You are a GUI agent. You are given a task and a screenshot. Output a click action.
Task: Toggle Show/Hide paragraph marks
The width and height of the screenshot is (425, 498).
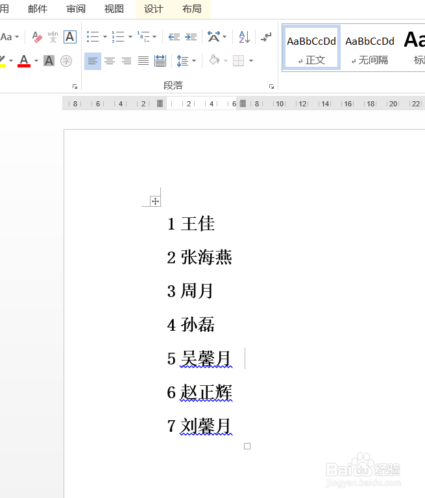coord(266,37)
